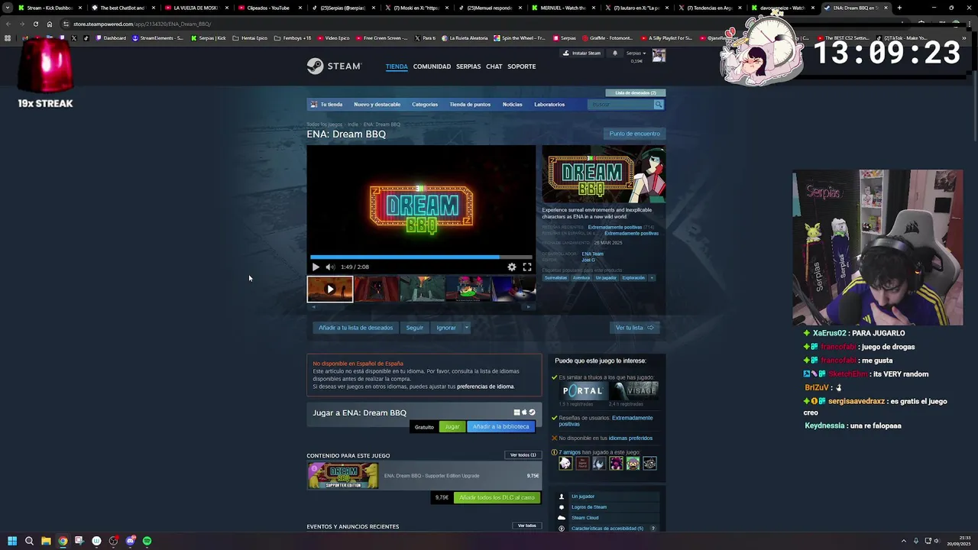Open the SOPORTE menu item
The width and height of the screenshot is (978, 550).
(x=522, y=66)
